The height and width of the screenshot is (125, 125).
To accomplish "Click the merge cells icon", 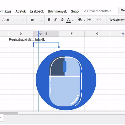I will point(98,20).
